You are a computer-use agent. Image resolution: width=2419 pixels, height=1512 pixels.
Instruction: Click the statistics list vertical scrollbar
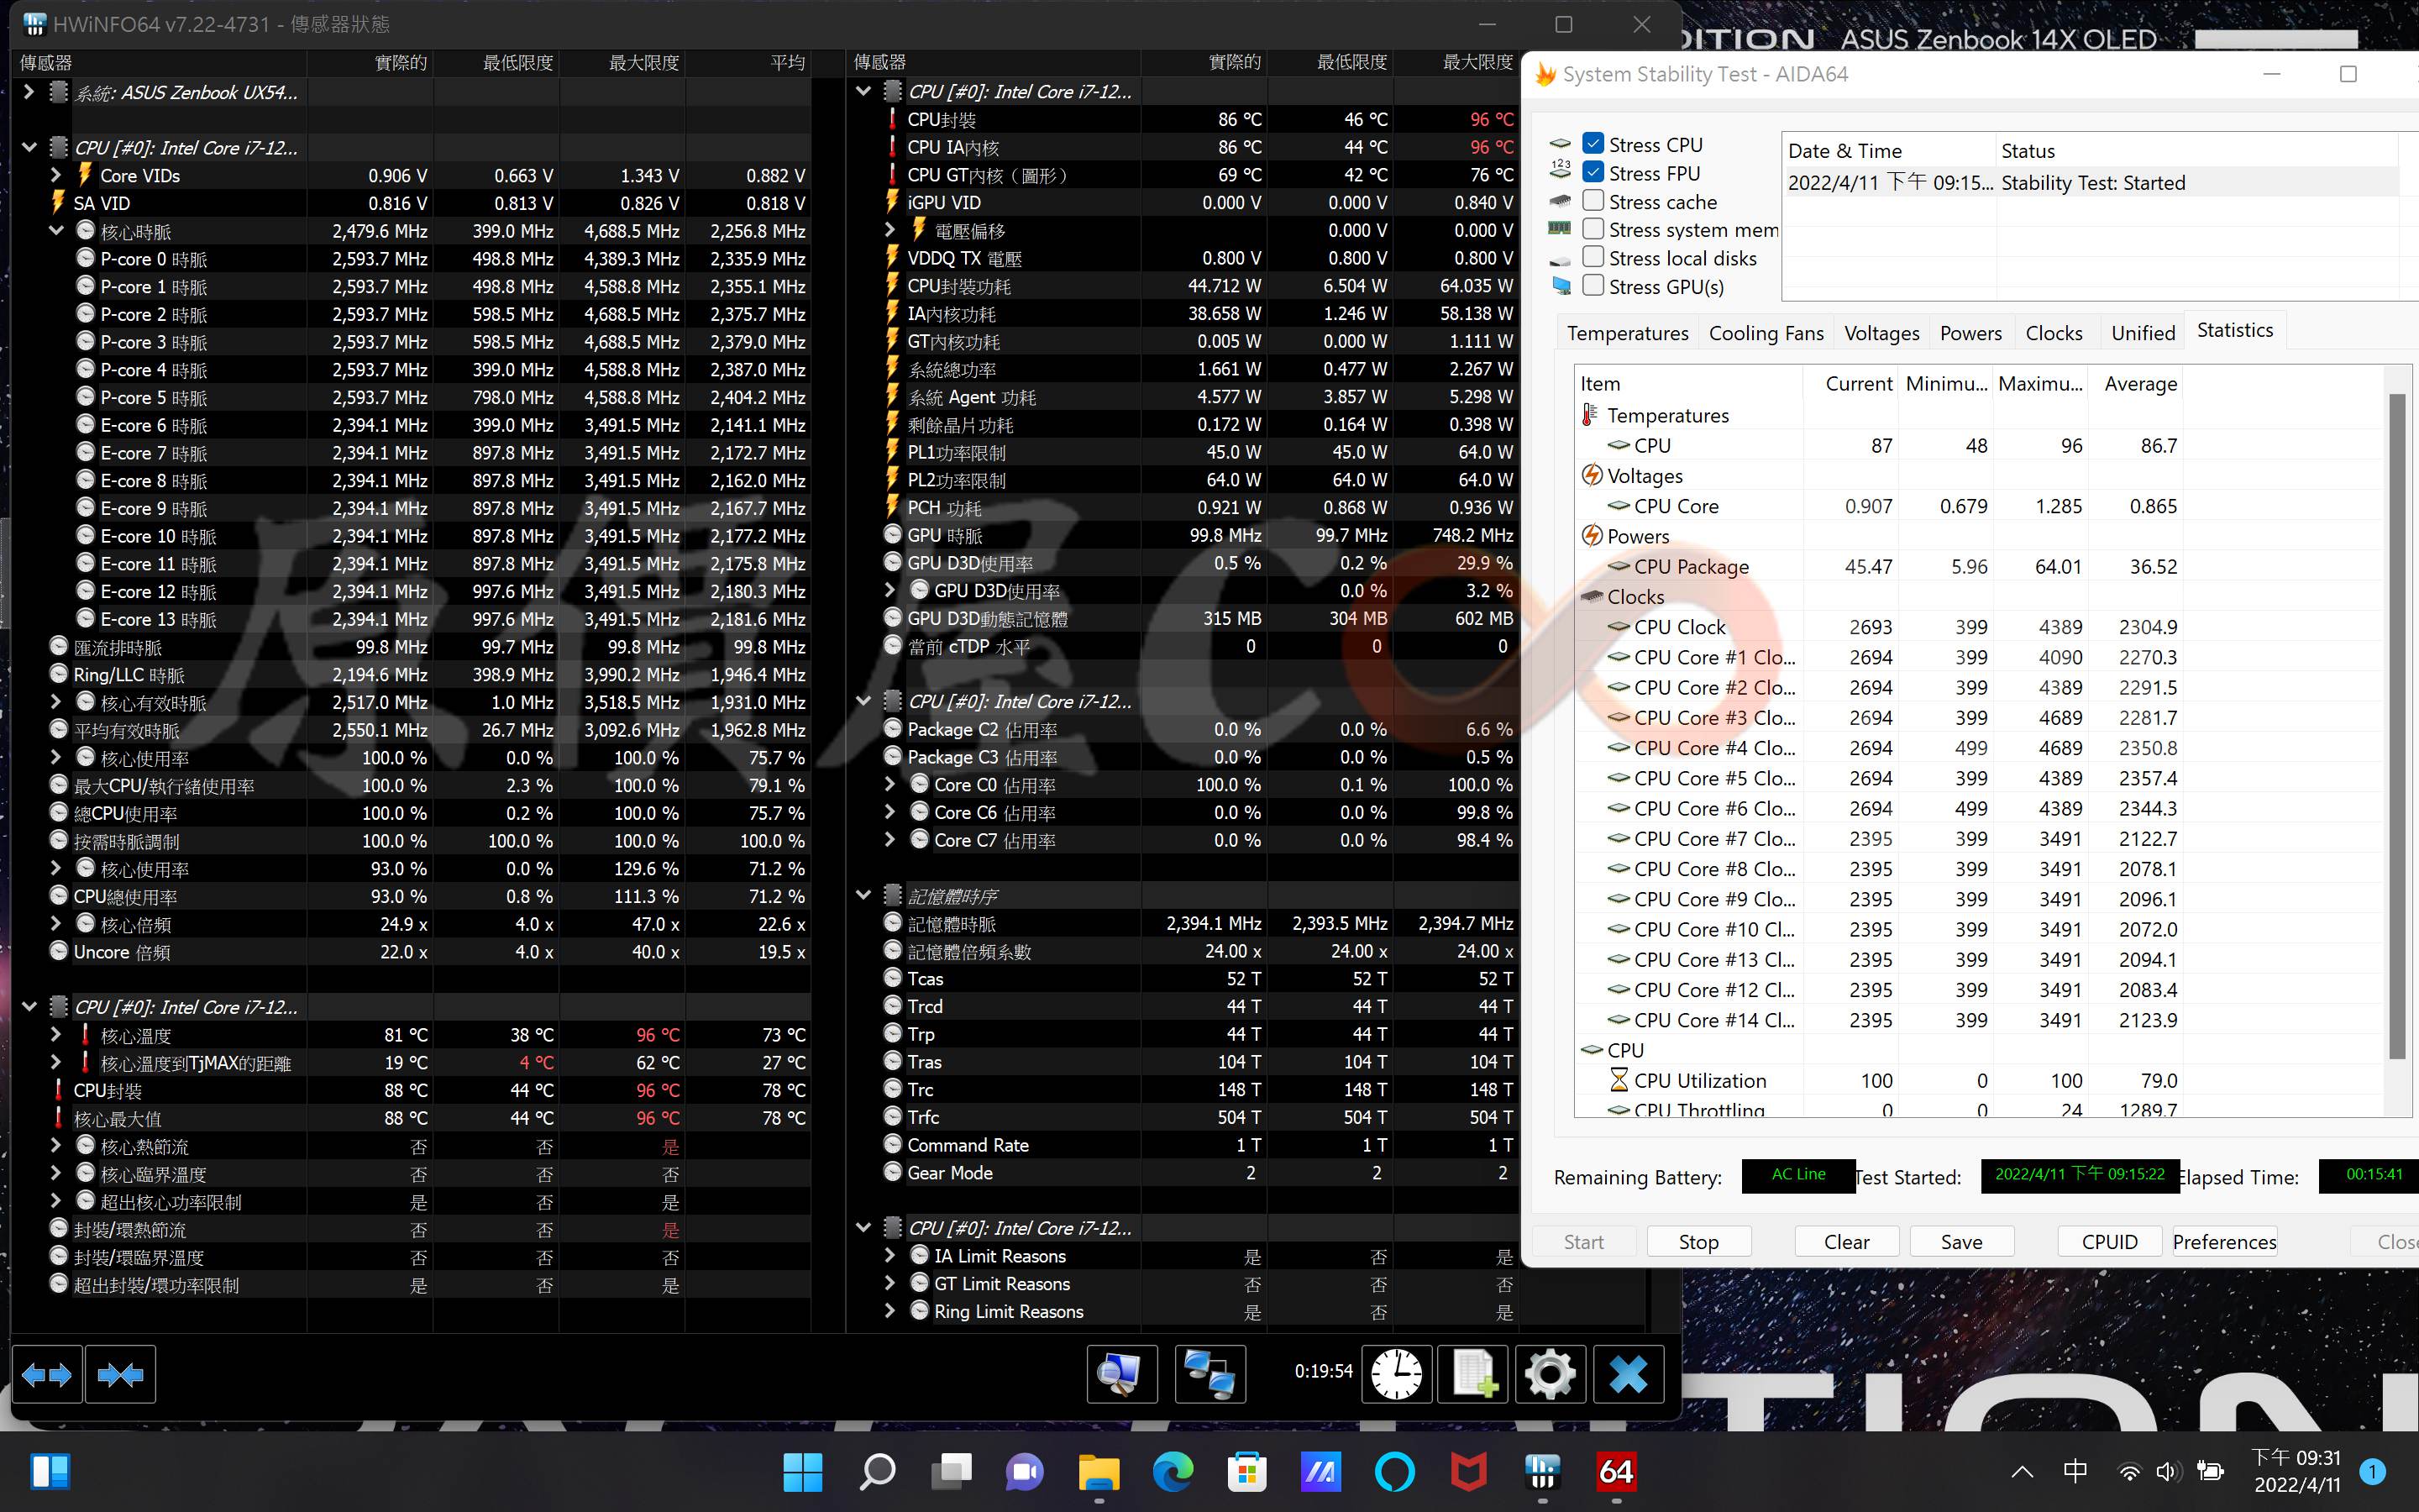[2396, 725]
